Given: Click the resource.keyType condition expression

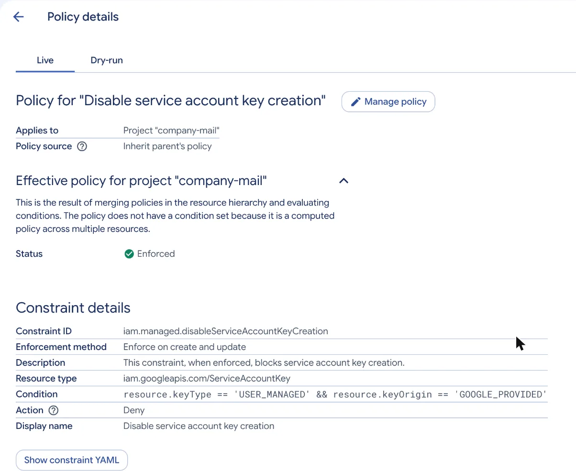Looking at the screenshot, I should point(335,394).
